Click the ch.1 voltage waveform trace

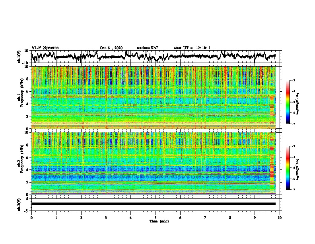tap(153, 56)
